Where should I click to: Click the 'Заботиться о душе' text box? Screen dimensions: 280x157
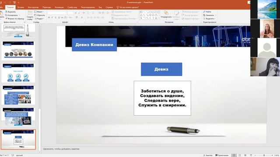[162, 98]
